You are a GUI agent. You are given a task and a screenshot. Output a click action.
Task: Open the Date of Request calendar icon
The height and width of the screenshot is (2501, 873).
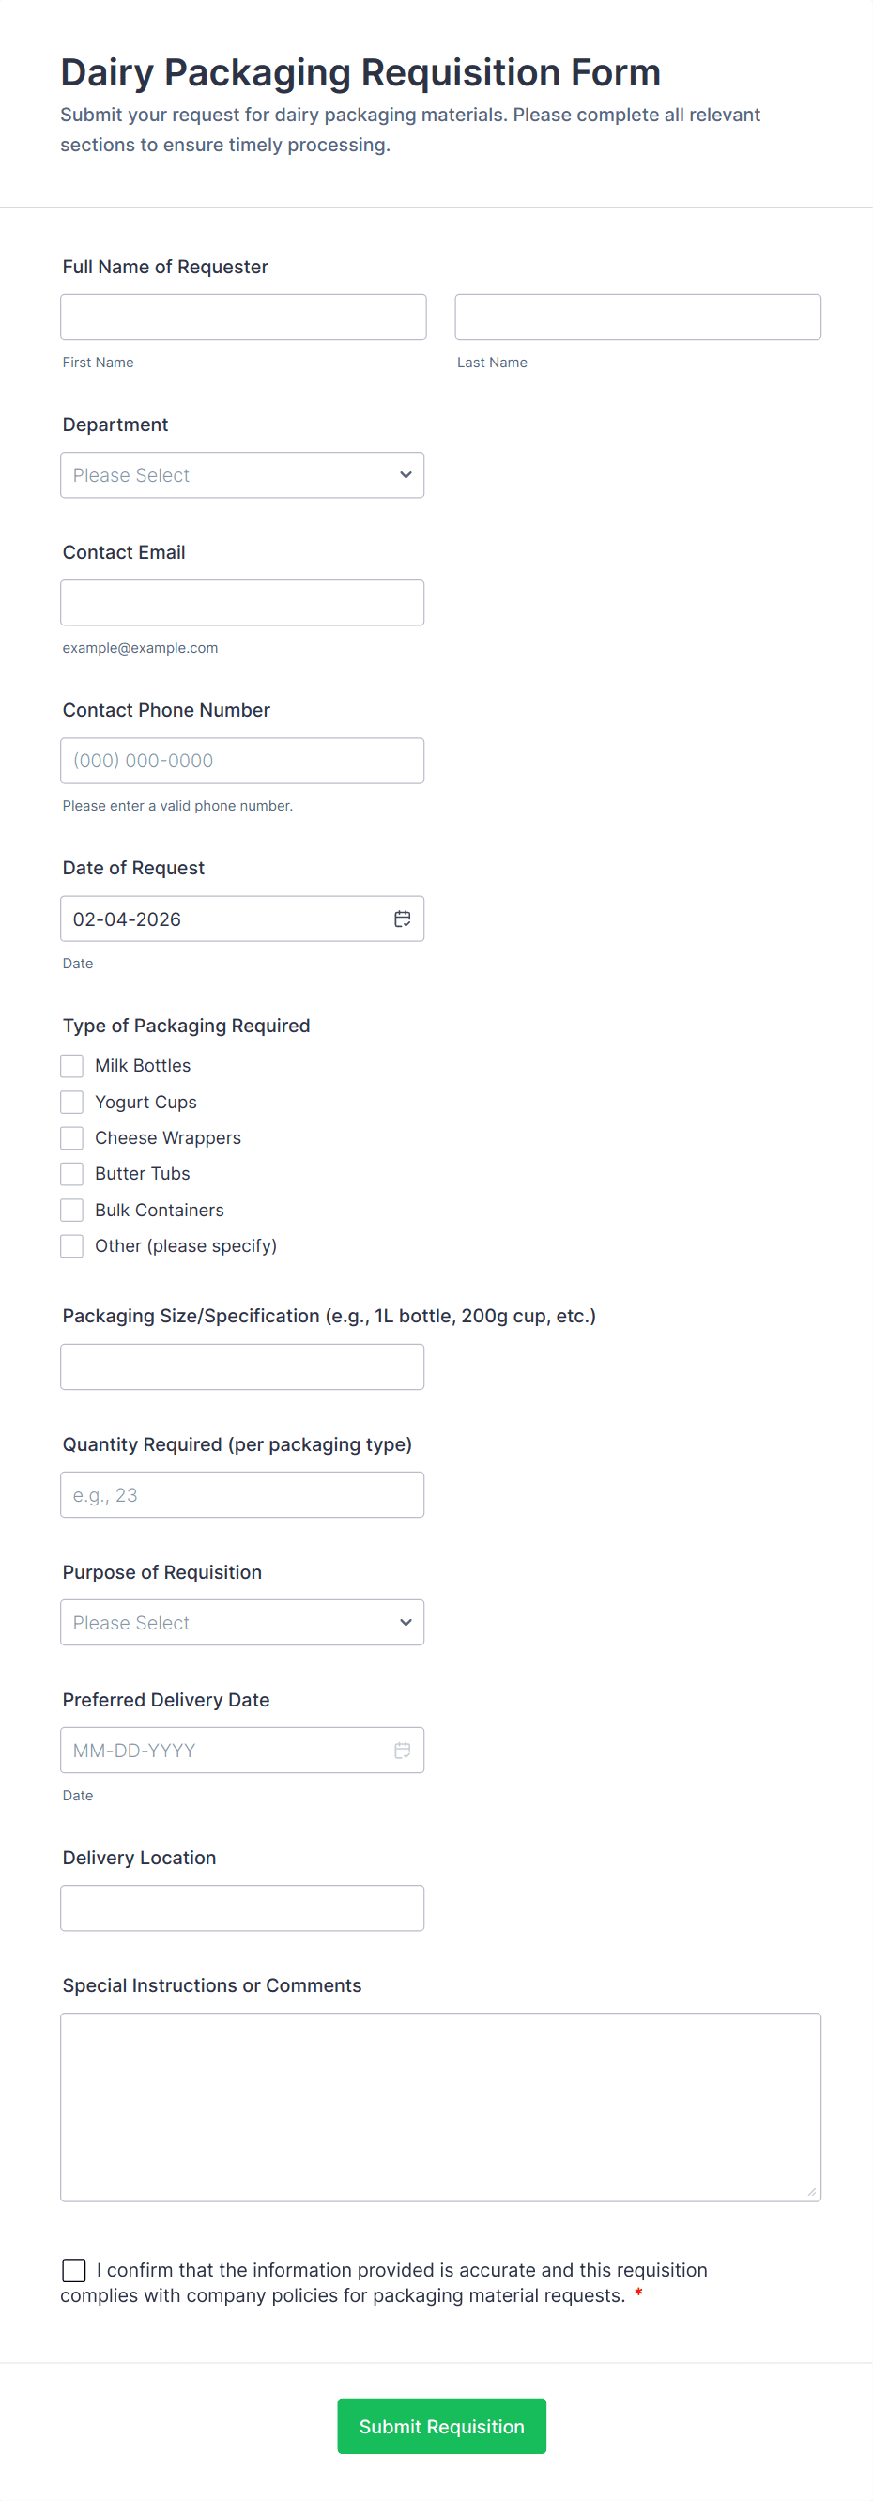[x=402, y=919]
